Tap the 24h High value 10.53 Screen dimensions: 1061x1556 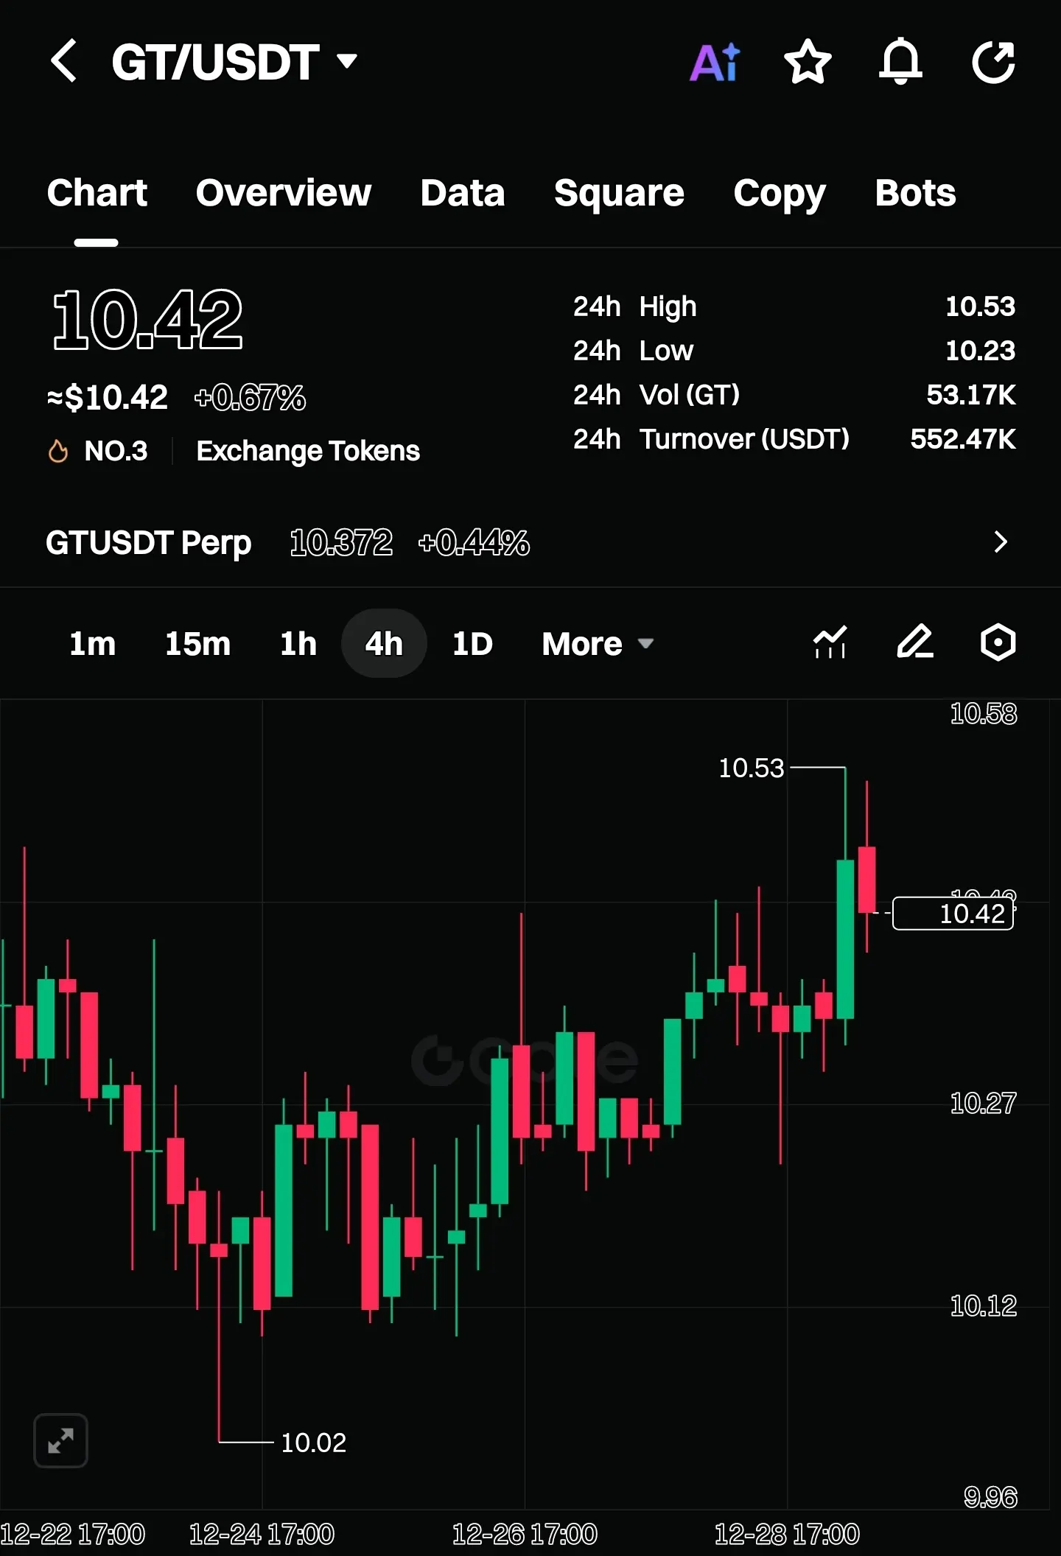pos(980,306)
